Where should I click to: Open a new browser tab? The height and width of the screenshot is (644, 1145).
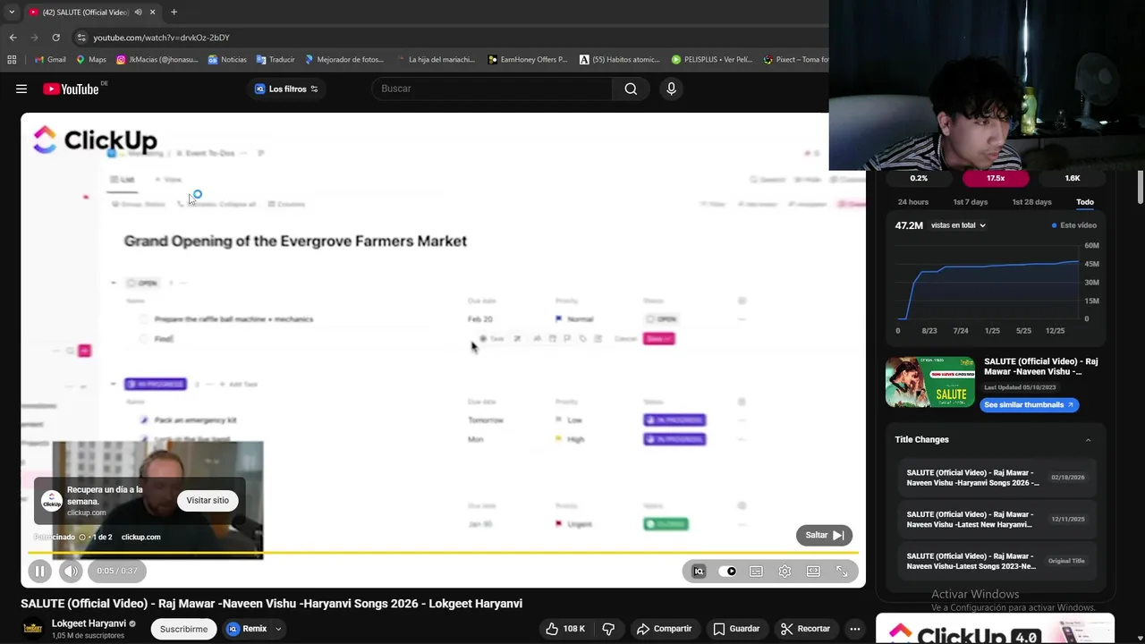(174, 12)
